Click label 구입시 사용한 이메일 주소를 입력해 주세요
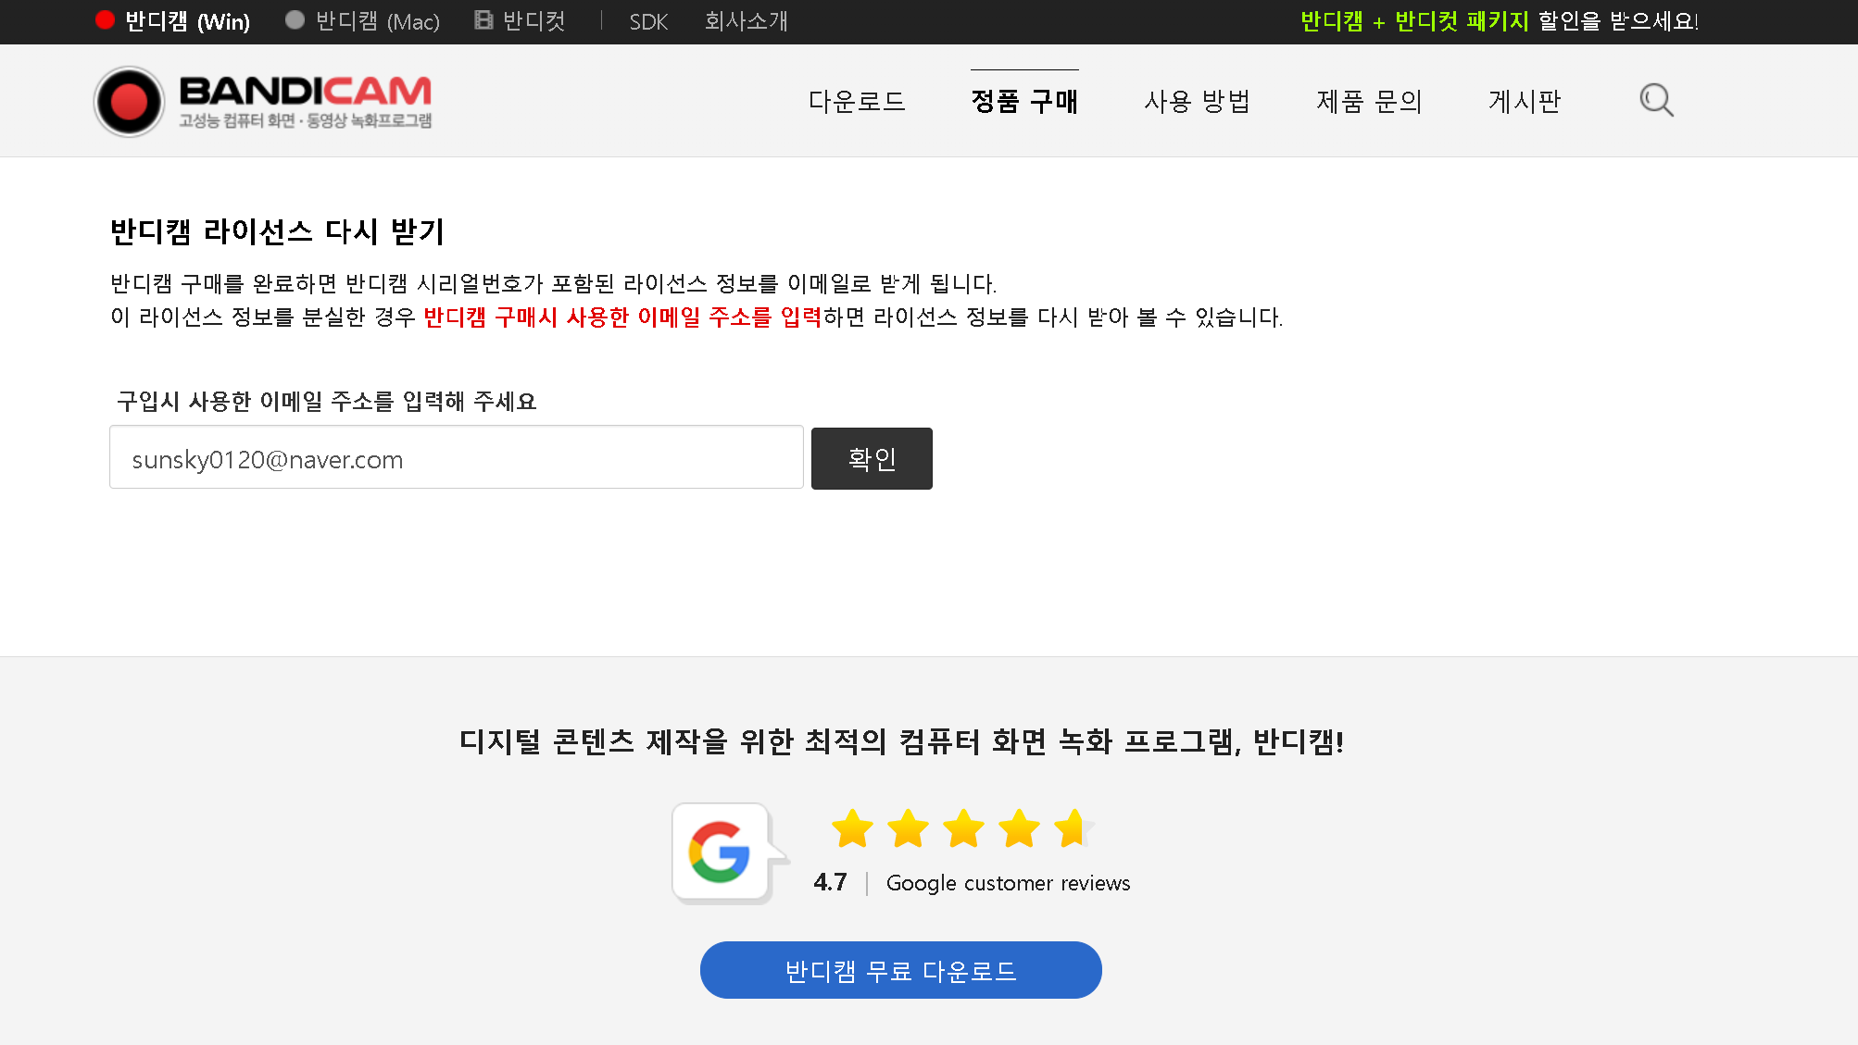1858x1045 pixels. coord(326,402)
